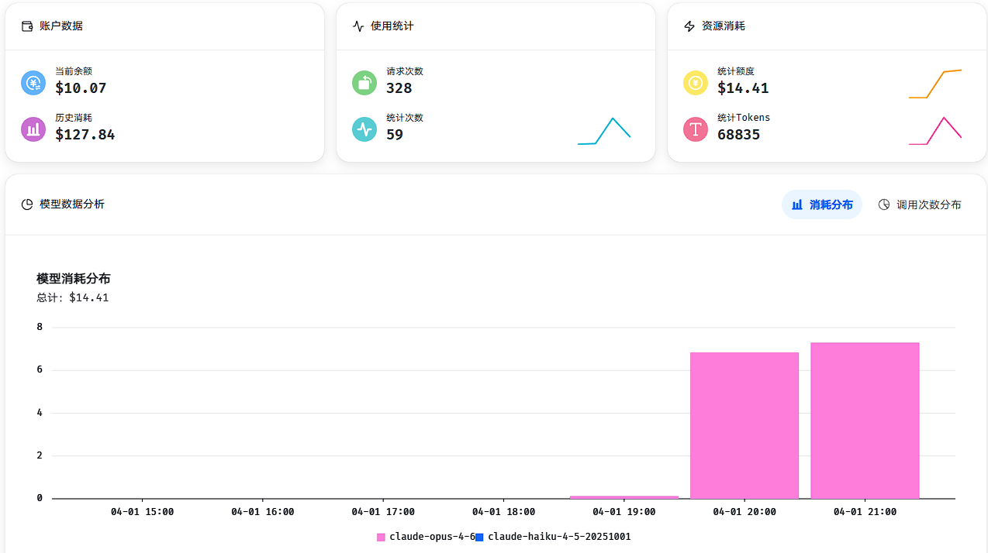Click the 04-01 20:00 bar in chart

(x=744, y=425)
